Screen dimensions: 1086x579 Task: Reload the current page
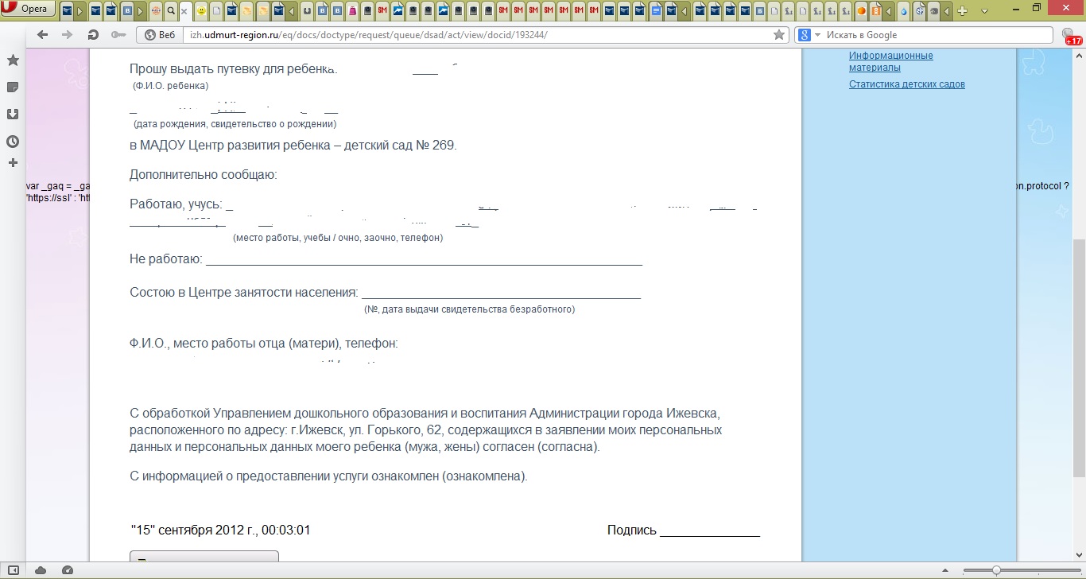click(x=93, y=35)
